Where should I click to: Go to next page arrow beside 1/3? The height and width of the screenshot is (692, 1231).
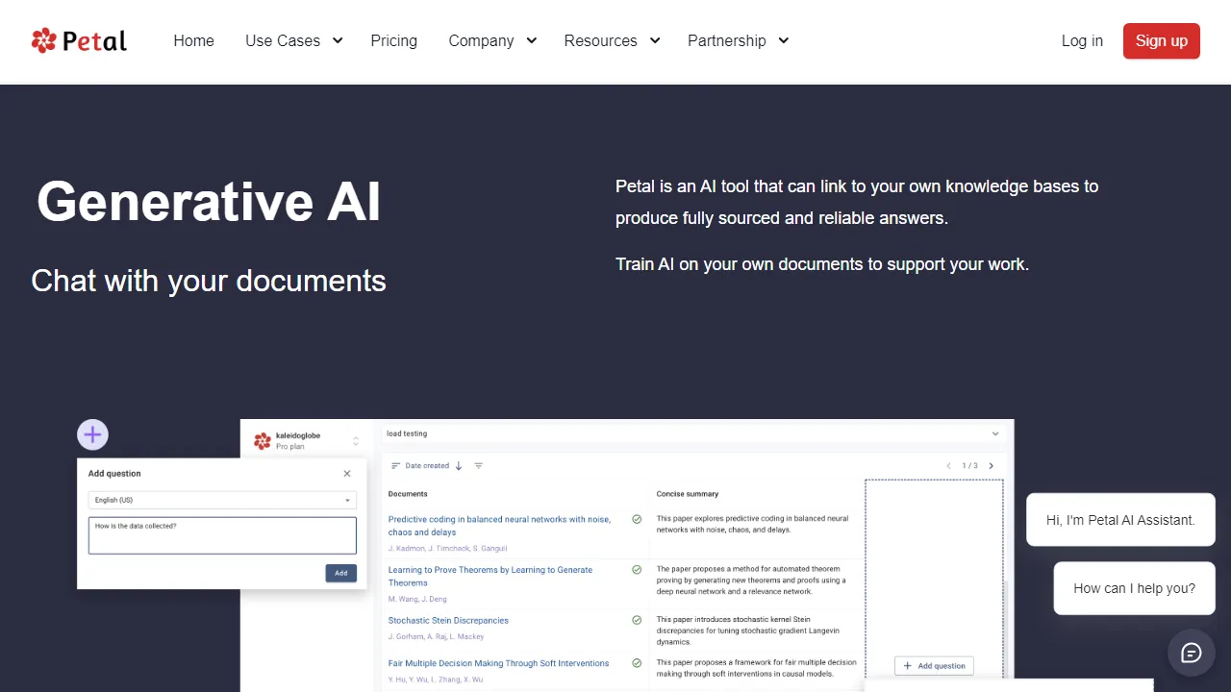point(992,466)
